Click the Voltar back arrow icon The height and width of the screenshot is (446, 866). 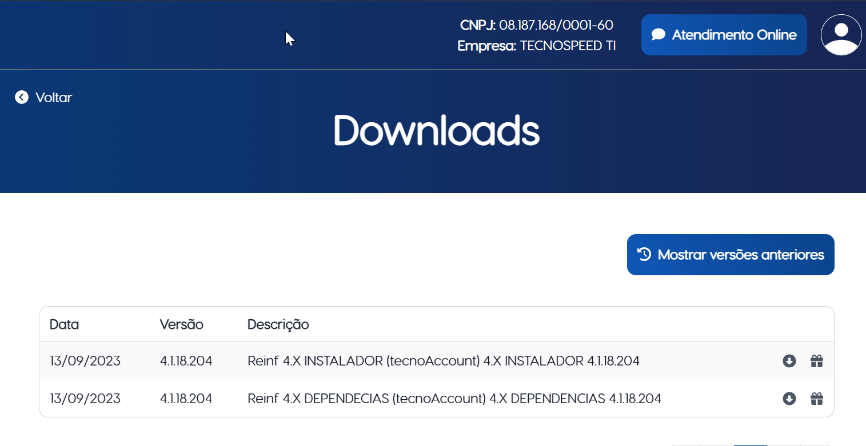click(x=22, y=97)
